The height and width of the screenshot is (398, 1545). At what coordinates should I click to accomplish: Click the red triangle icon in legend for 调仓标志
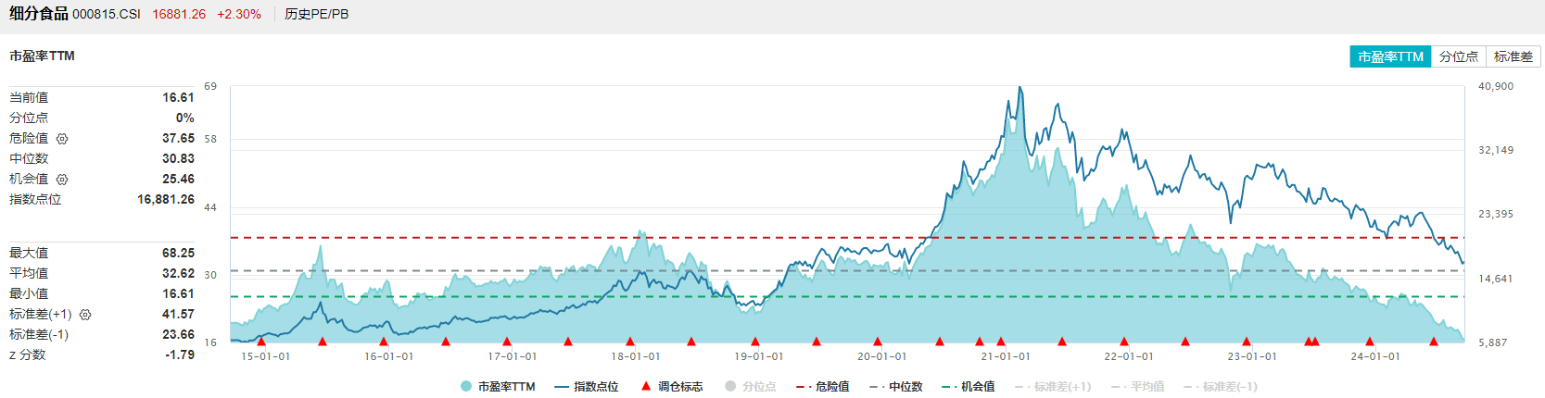[646, 386]
